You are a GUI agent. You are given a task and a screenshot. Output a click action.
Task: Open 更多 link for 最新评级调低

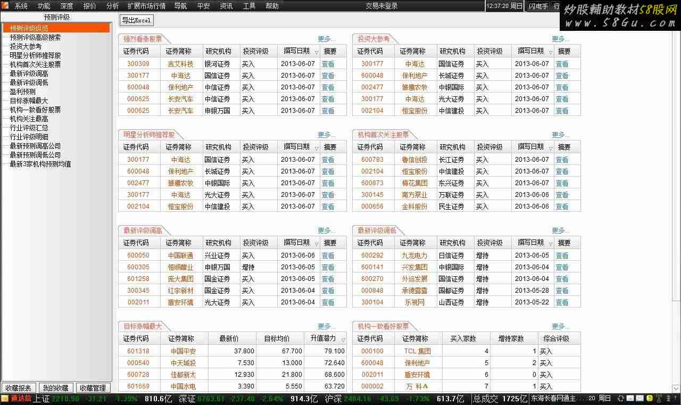561,230
